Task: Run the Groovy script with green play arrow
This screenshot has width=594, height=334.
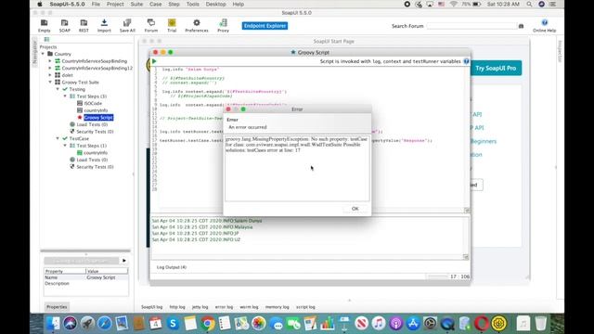Action: [154, 61]
